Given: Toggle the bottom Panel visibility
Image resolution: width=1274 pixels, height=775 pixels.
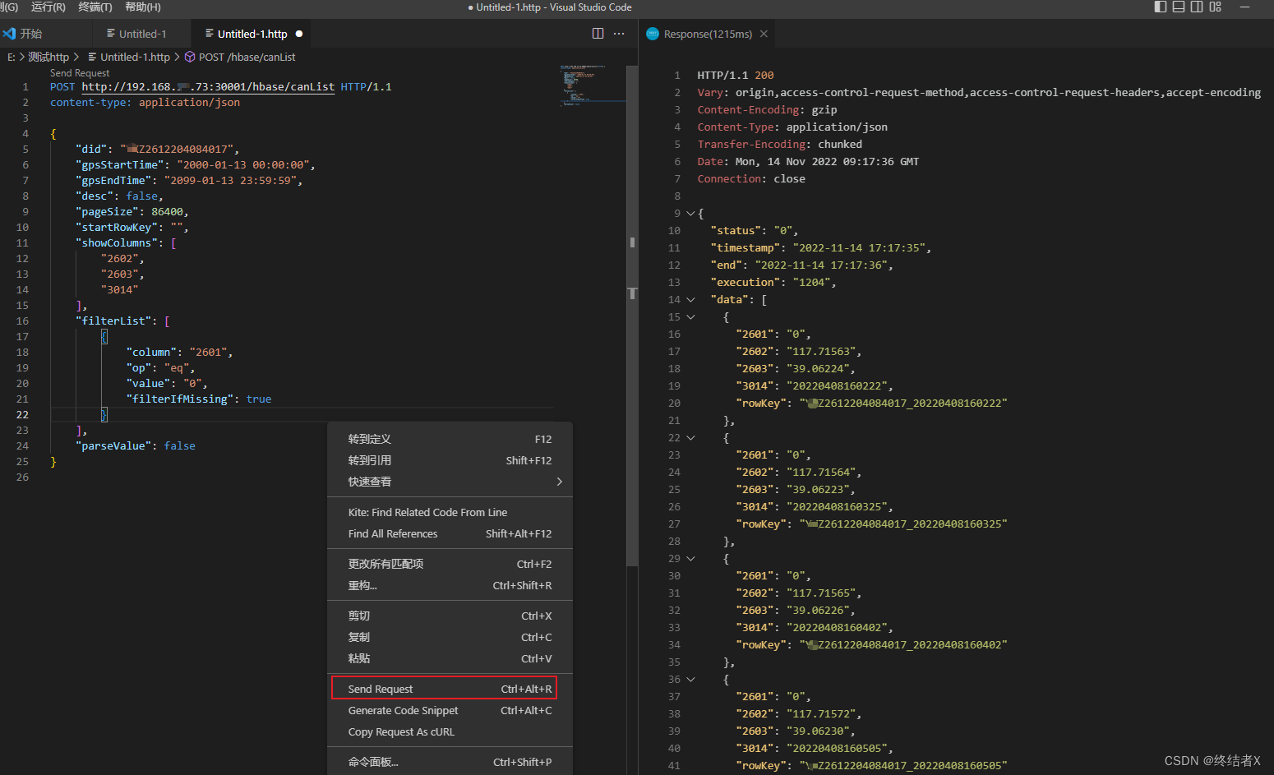Looking at the screenshot, I should 1179,7.
